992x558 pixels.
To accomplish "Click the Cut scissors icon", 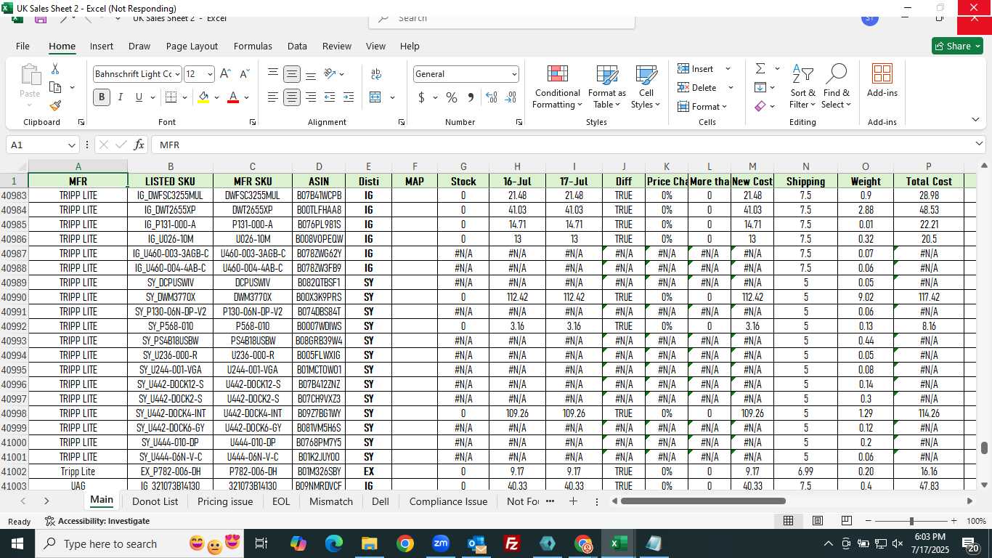I will point(55,69).
